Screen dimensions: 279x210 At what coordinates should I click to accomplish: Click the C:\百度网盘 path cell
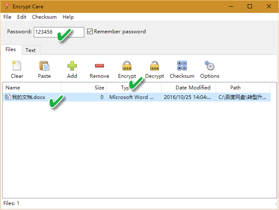coord(242,97)
